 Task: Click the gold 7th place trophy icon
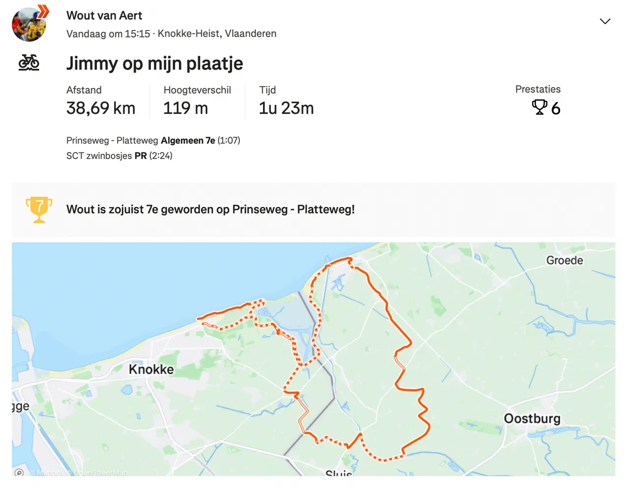(39, 210)
